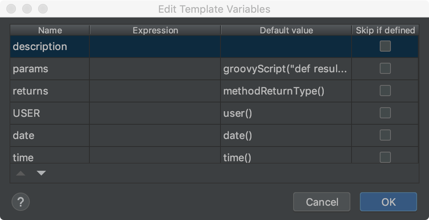This screenshot has width=429, height=220.
Task: Click the move down arrow icon
Action: [x=41, y=173]
